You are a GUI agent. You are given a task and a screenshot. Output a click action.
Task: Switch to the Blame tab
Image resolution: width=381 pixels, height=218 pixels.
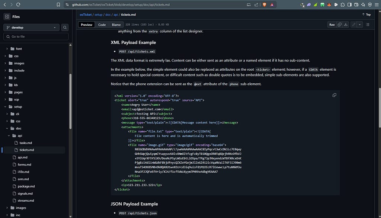(116, 25)
